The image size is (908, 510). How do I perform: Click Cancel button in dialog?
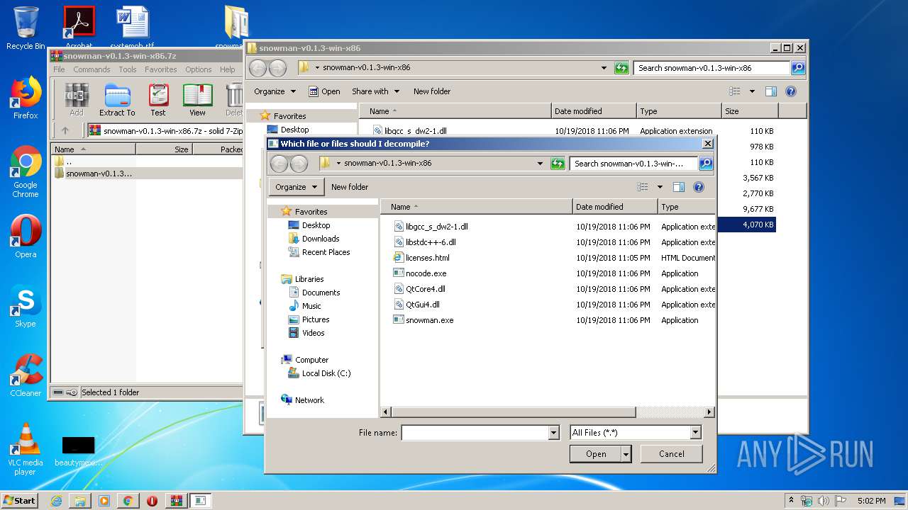(x=672, y=454)
